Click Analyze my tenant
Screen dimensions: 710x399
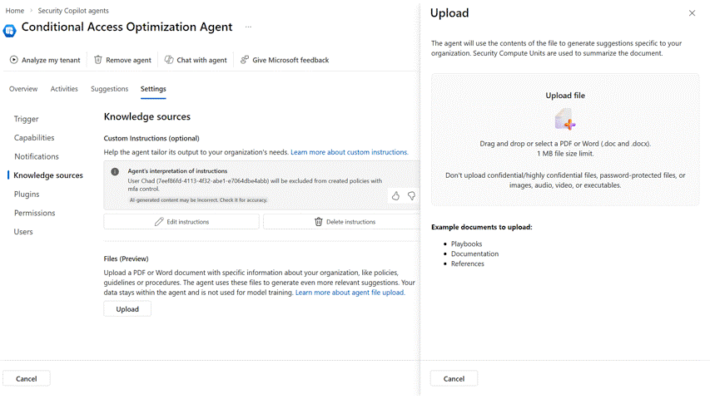point(45,60)
